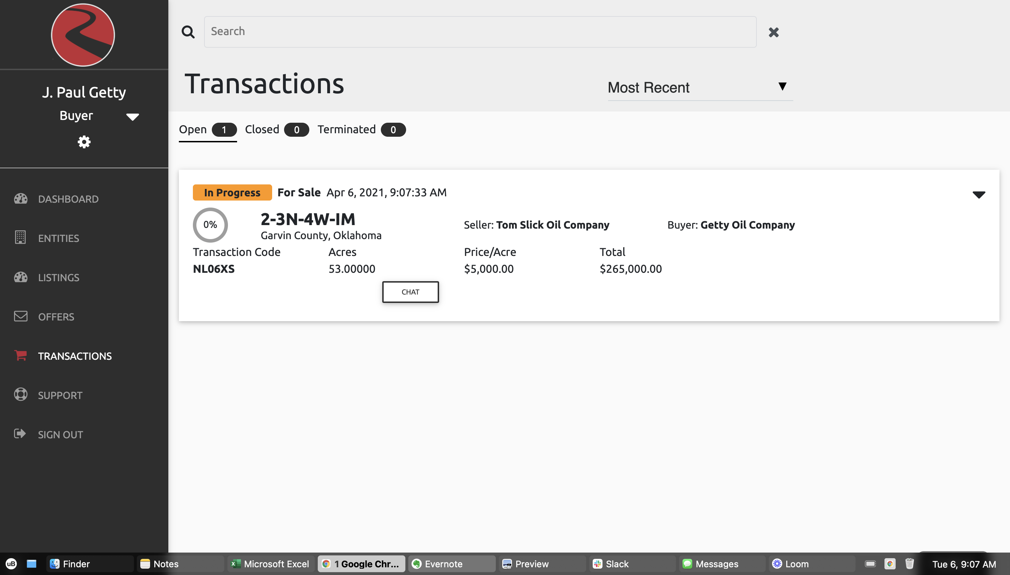Go to Dashboard in the sidebar
The height and width of the screenshot is (575, 1010).
pos(68,199)
